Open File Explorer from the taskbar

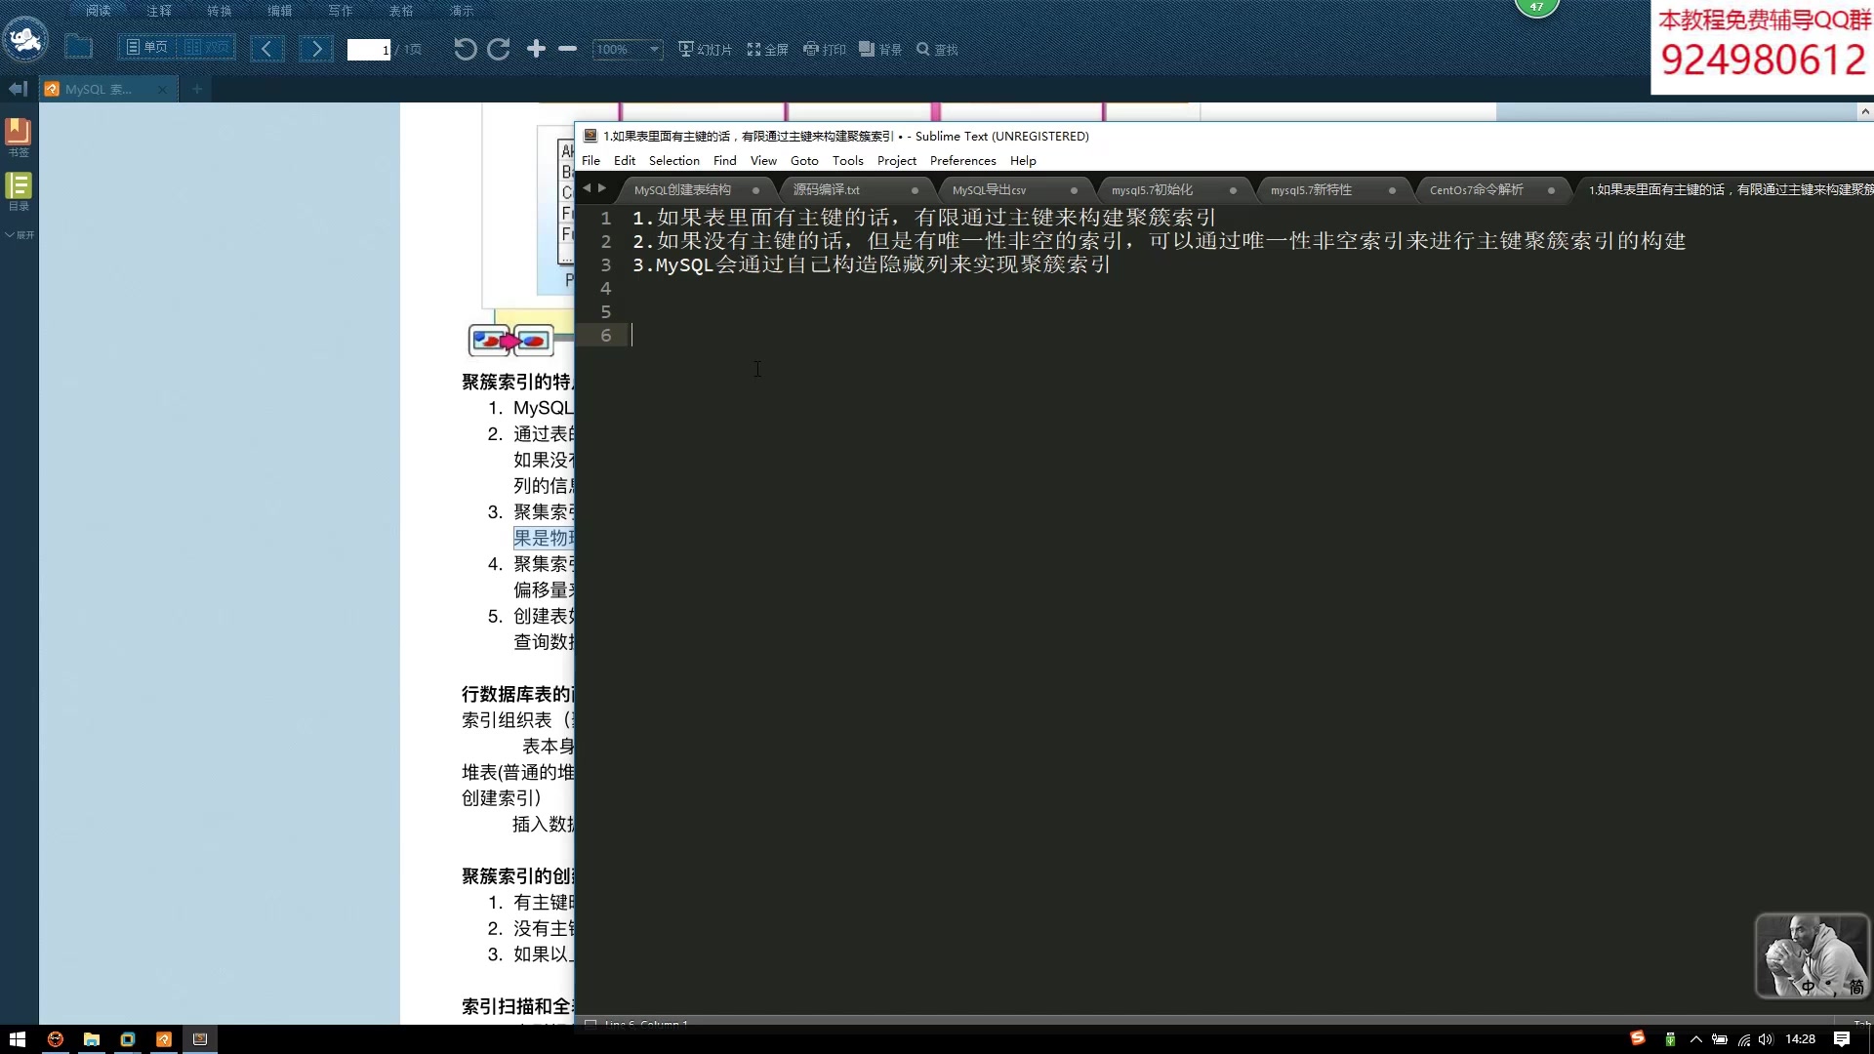[91, 1039]
